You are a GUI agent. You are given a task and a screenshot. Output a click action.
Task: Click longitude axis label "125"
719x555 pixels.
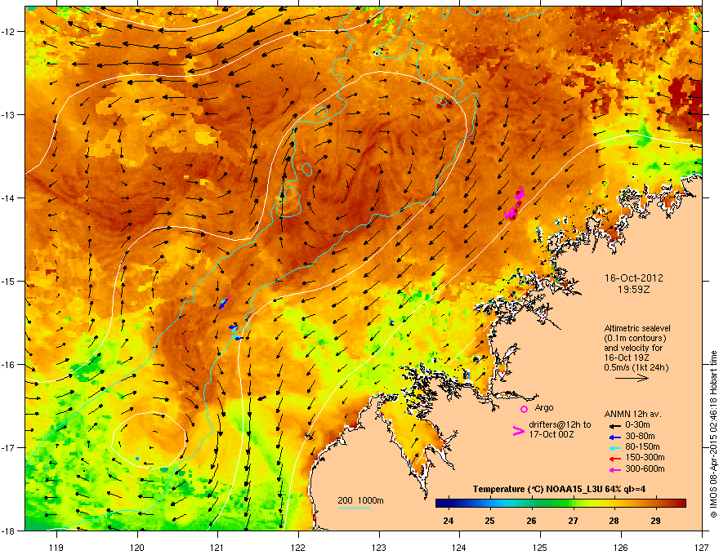(540, 547)
